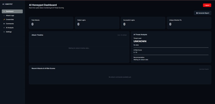The width and height of the screenshot is (215, 104).
Task: Click the AI HONEYPOT logo text
Action: click(x=7, y=4)
